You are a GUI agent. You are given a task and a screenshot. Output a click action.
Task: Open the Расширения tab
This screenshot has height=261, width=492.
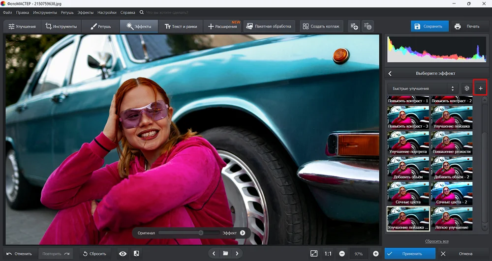pos(222,27)
